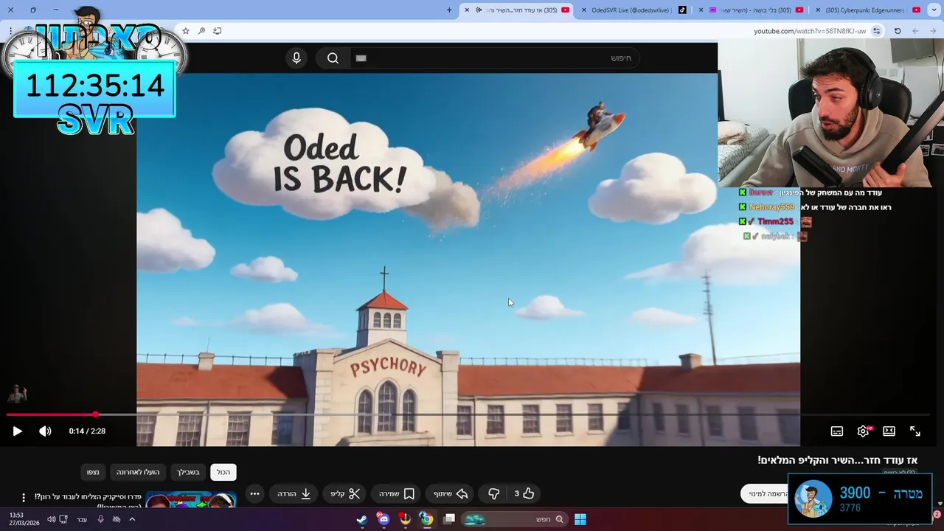This screenshot has width=944, height=531.
Task: Like the video with thumbs up
Action: tap(524, 493)
